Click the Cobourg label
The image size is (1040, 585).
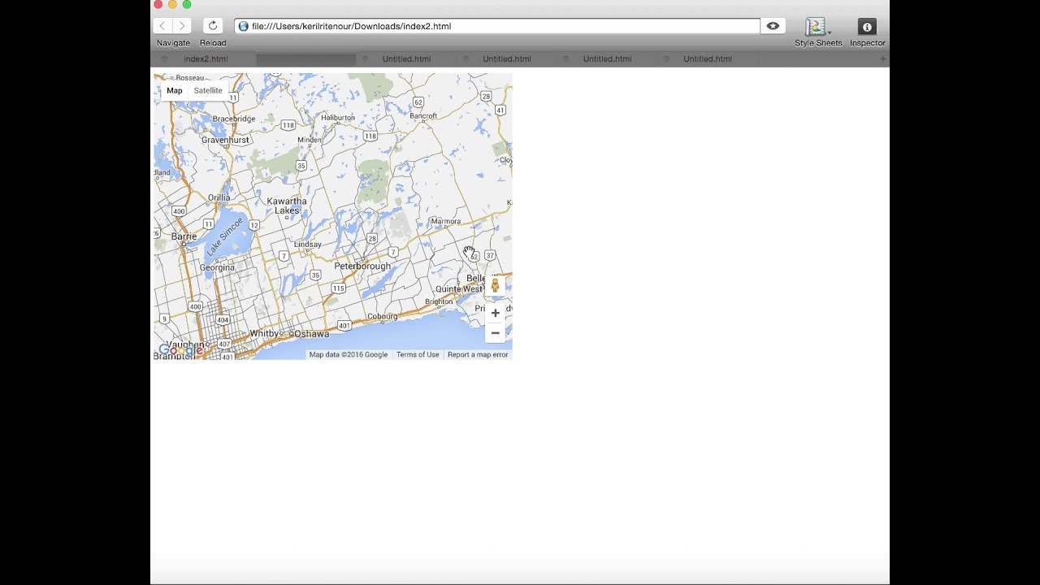coord(382,316)
